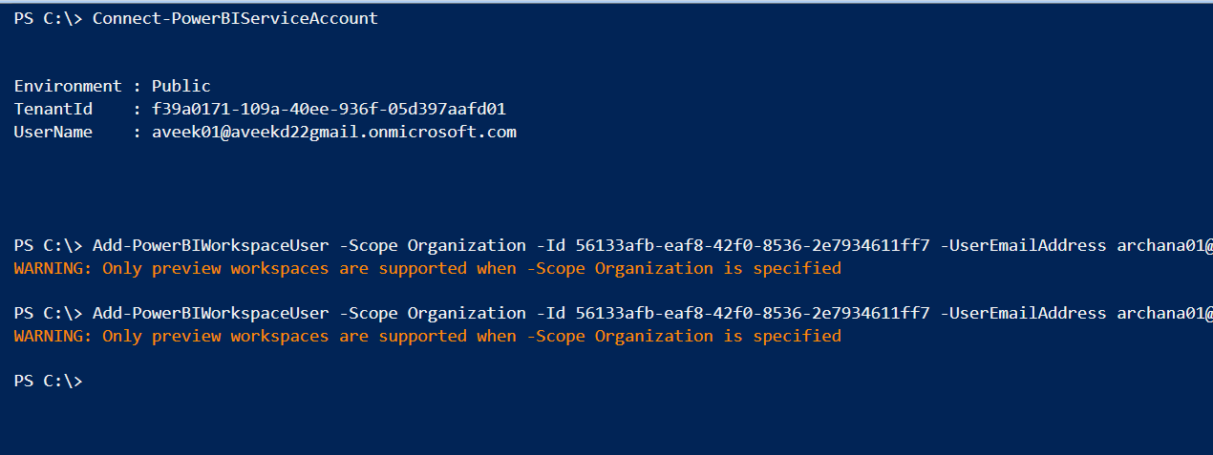Click the archana01@ text in the first command
This screenshot has width=1213, height=455.
coord(1164,245)
